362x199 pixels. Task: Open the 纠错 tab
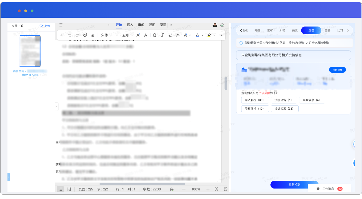coord(282,30)
